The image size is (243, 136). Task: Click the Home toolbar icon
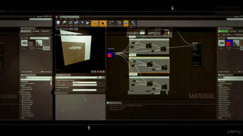82,23
